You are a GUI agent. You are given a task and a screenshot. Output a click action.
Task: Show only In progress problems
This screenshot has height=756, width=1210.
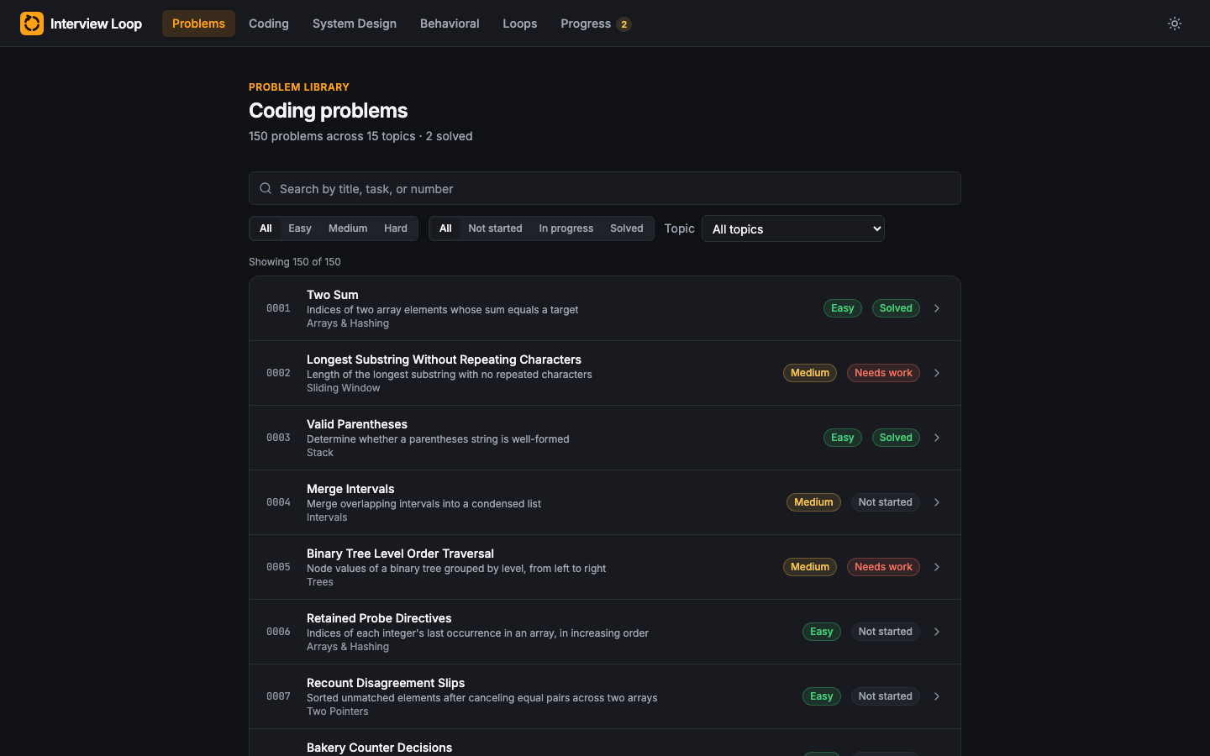click(x=566, y=228)
